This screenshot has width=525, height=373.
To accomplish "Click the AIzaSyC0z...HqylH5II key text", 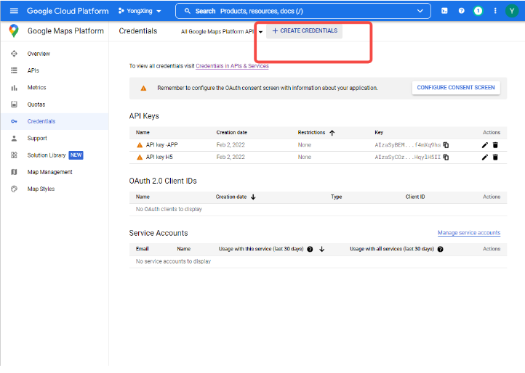I will coord(407,157).
